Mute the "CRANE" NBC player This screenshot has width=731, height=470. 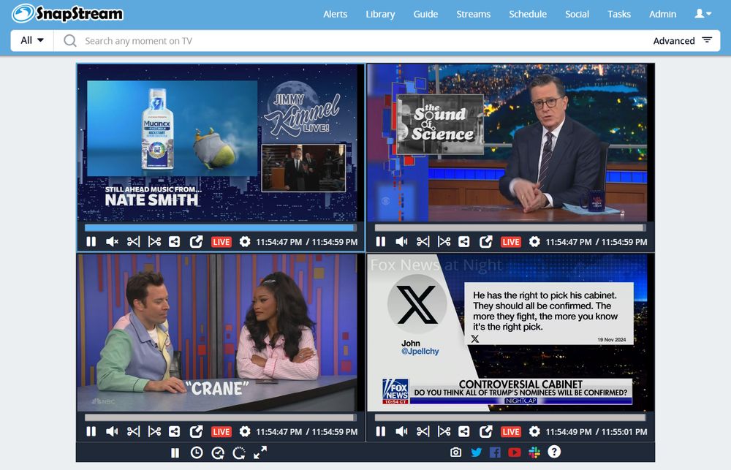click(x=112, y=431)
